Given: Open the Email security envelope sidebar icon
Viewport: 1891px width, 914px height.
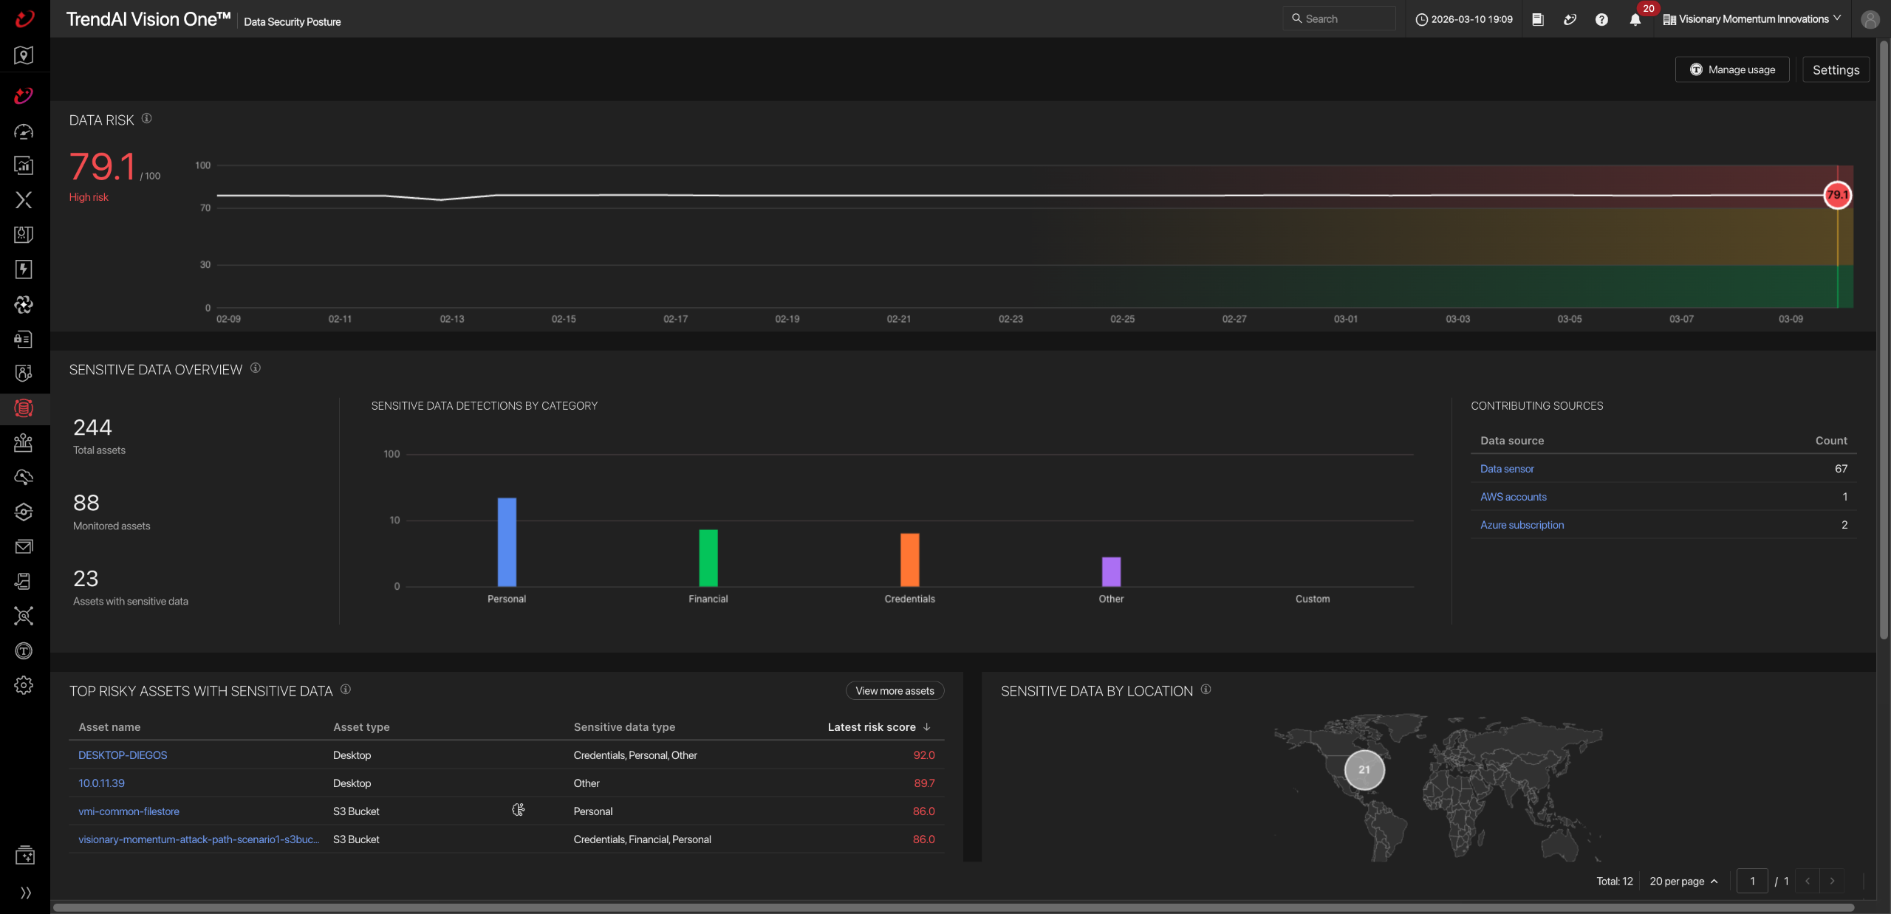Looking at the screenshot, I should point(24,546).
